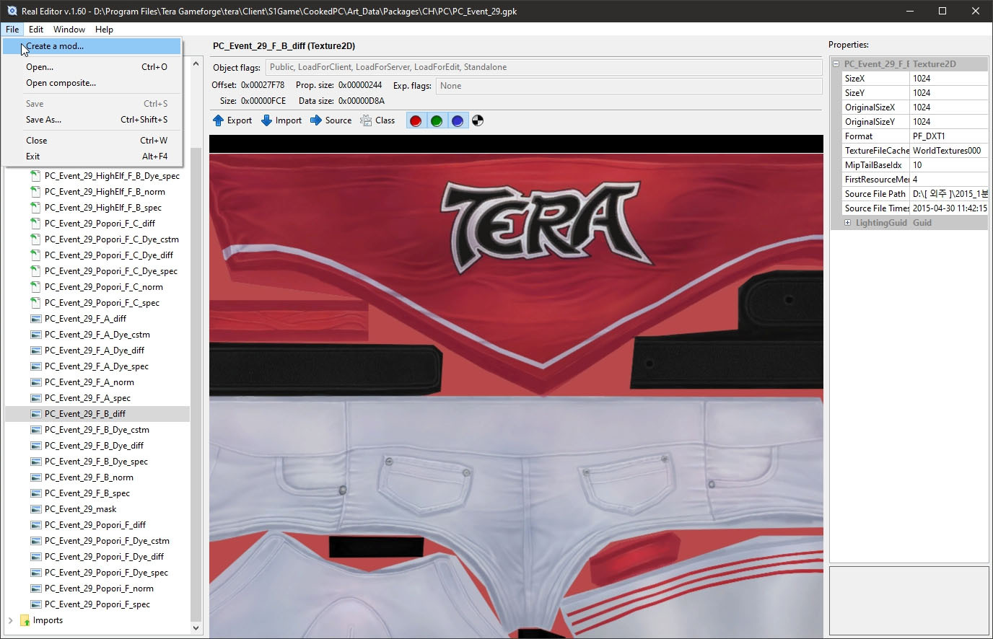This screenshot has width=993, height=639.
Task: Click the Source right-arrow icon
Action: 316,120
